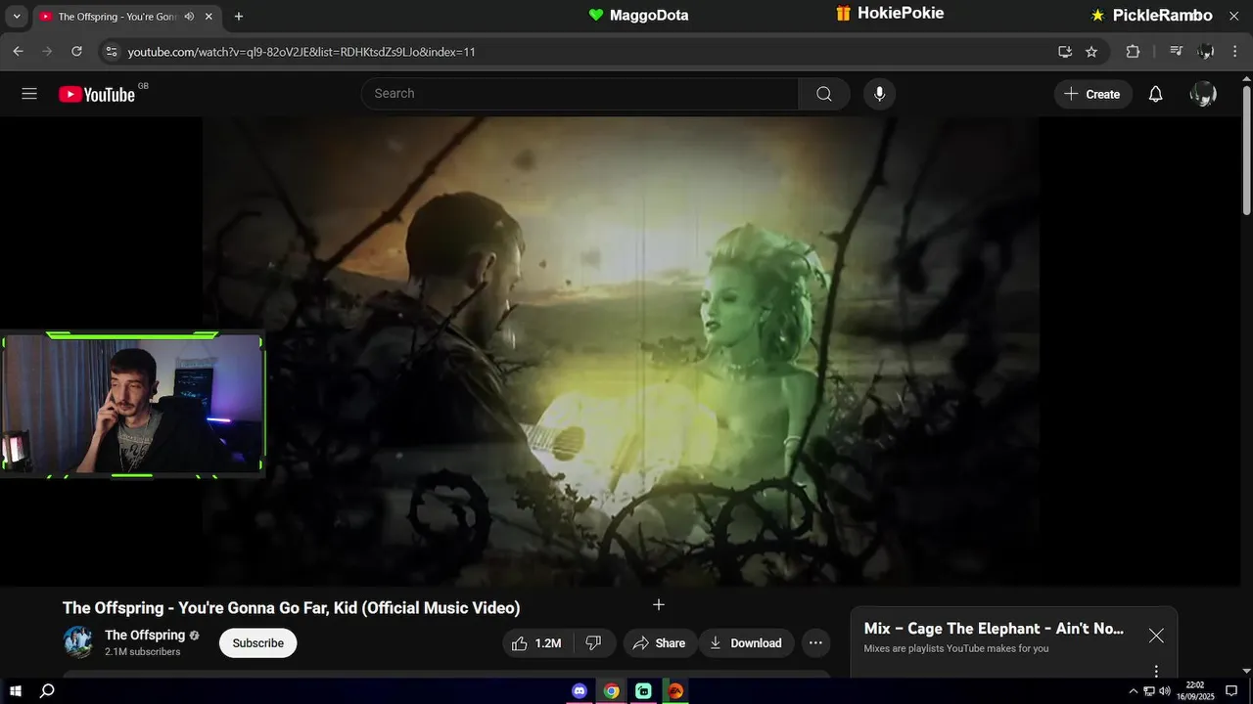This screenshot has width=1253, height=704.
Task: Click the browser address bar URL
Action: [x=302, y=52]
